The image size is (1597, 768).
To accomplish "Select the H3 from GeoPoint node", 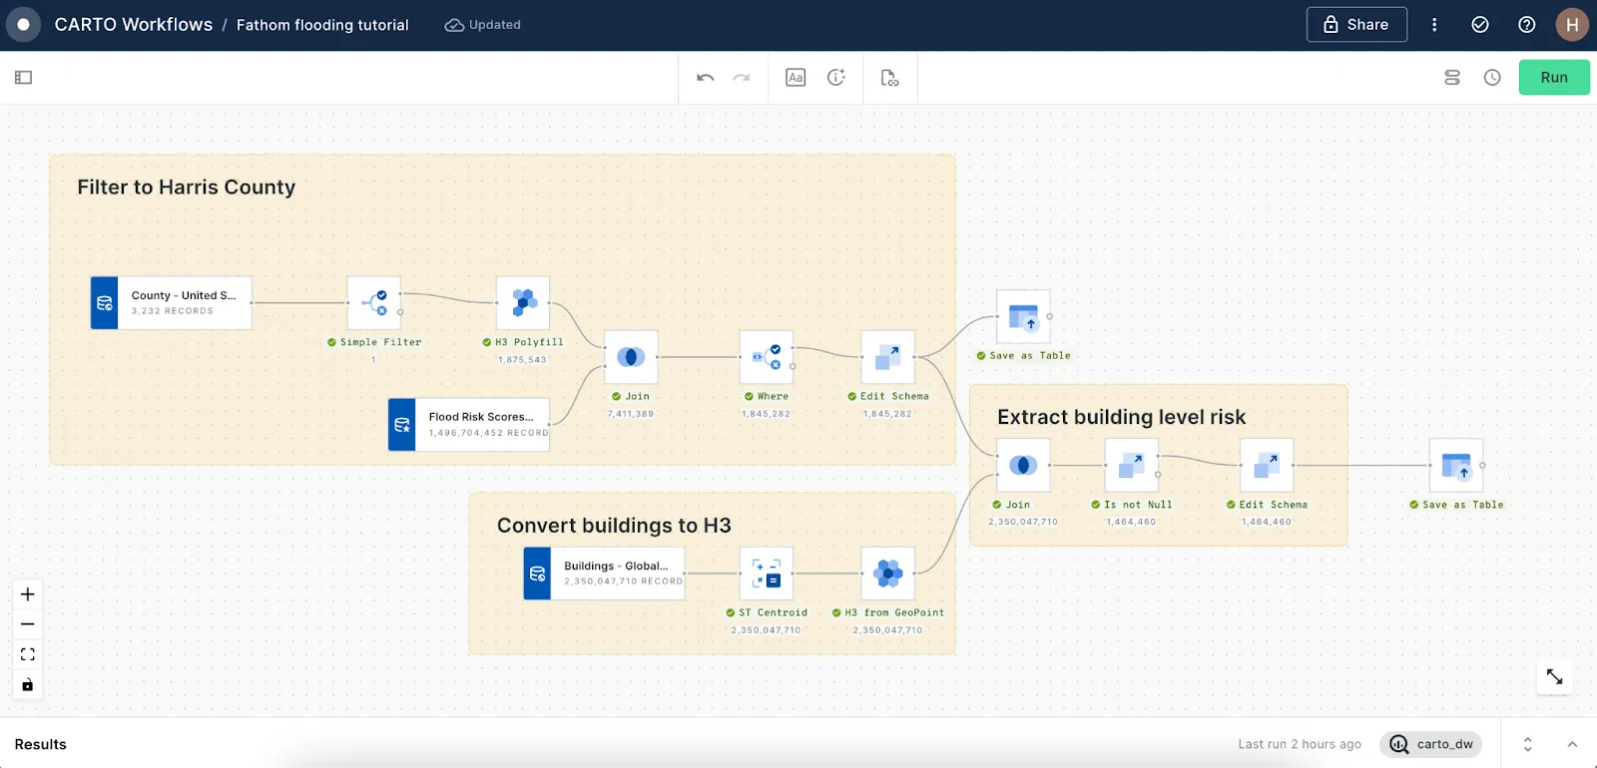I will point(888,574).
